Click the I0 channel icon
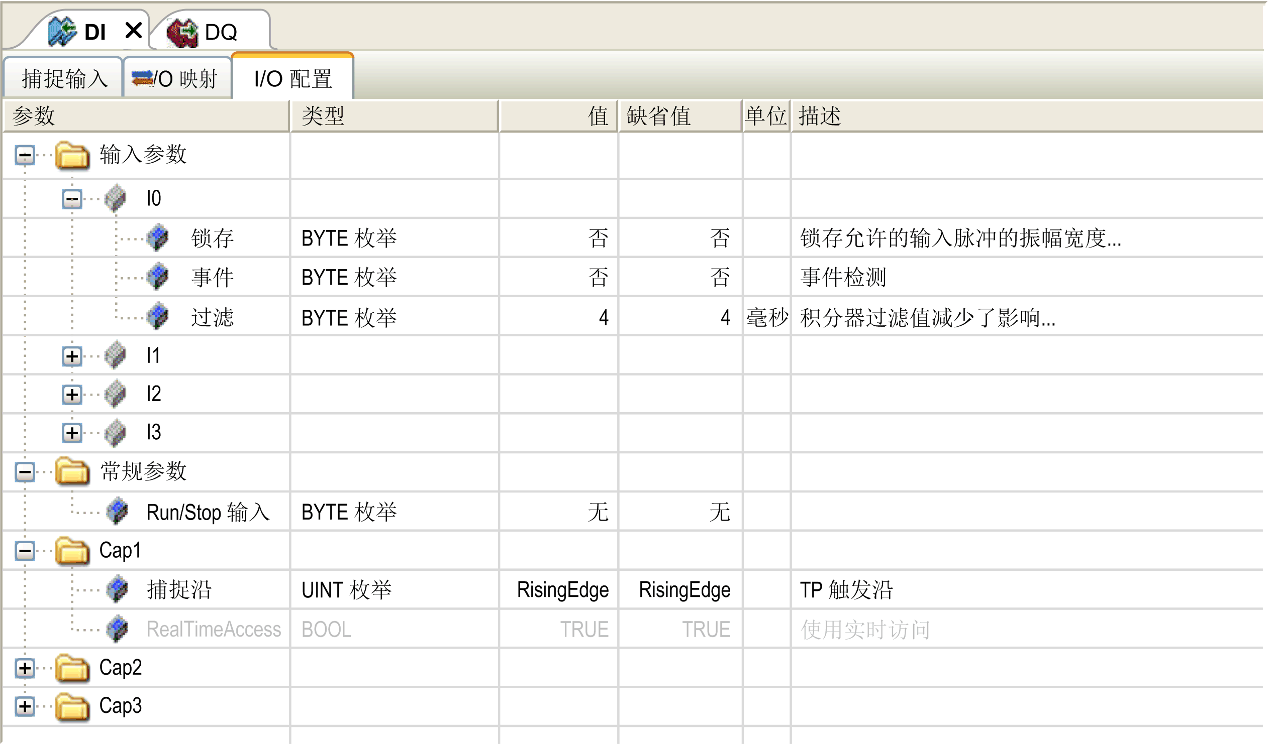The width and height of the screenshot is (1272, 746). [116, 199]
